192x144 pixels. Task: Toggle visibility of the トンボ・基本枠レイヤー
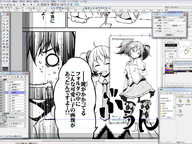click(x=1, y=124)
